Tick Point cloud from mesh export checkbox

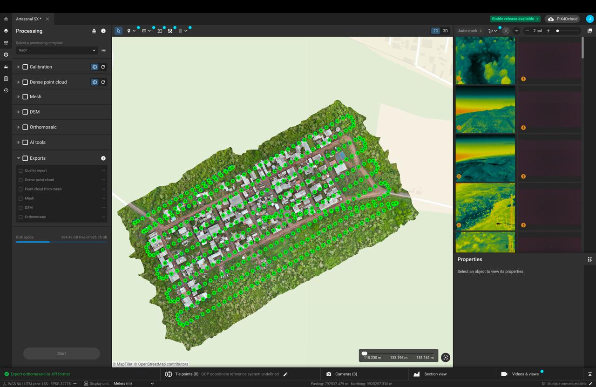click(20, 190)
